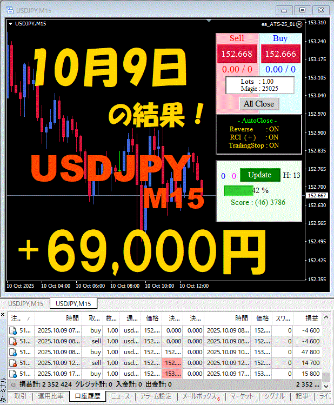Image resolution: width=334 pixels, height=405 pixels.
Task: Click the summary row circle icon
Action: (13, 385)
